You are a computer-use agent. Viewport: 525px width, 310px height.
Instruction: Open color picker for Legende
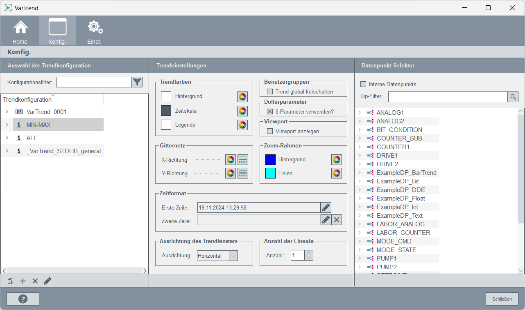tap(242, 125)
